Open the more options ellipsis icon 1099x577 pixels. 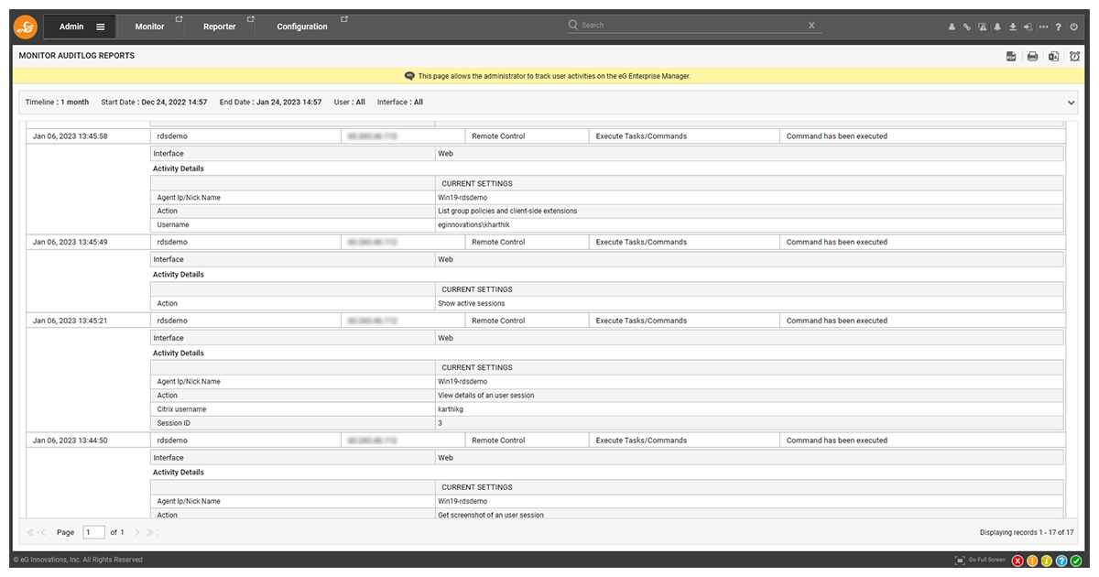coord(1043,27)
